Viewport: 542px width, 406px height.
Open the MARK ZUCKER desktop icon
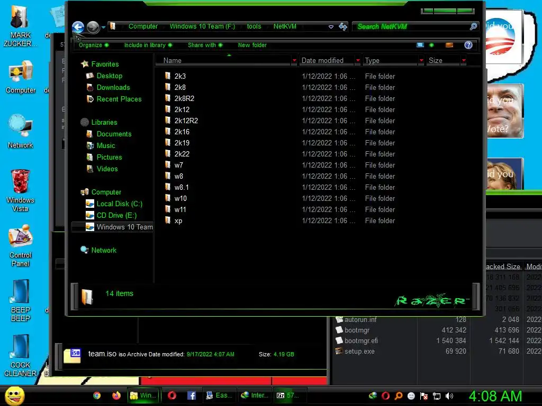[x=20, y=26]
